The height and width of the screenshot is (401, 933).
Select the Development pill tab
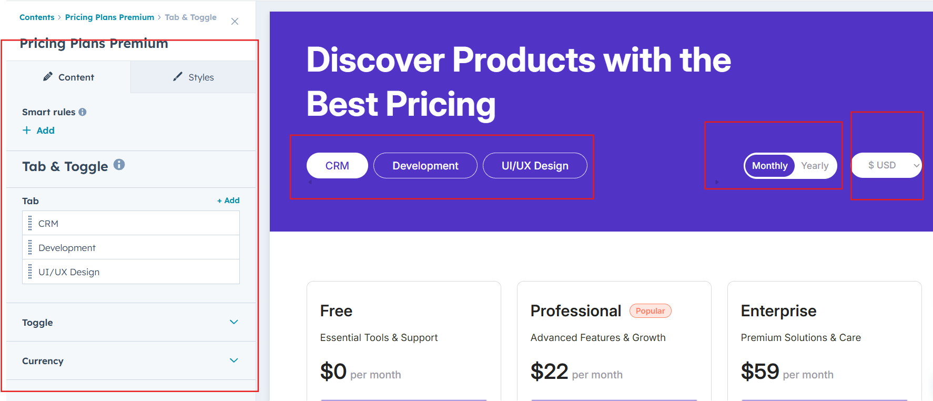(425, 166)
